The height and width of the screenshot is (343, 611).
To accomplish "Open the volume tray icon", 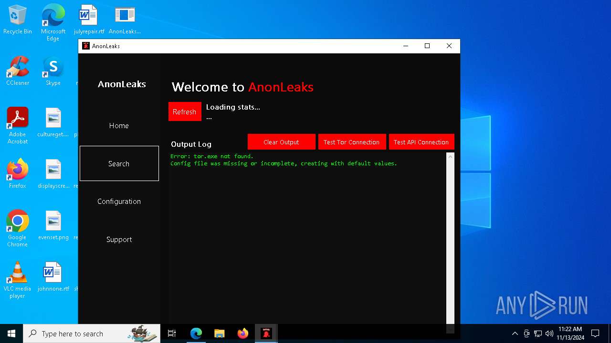I will tap(549, 333).
